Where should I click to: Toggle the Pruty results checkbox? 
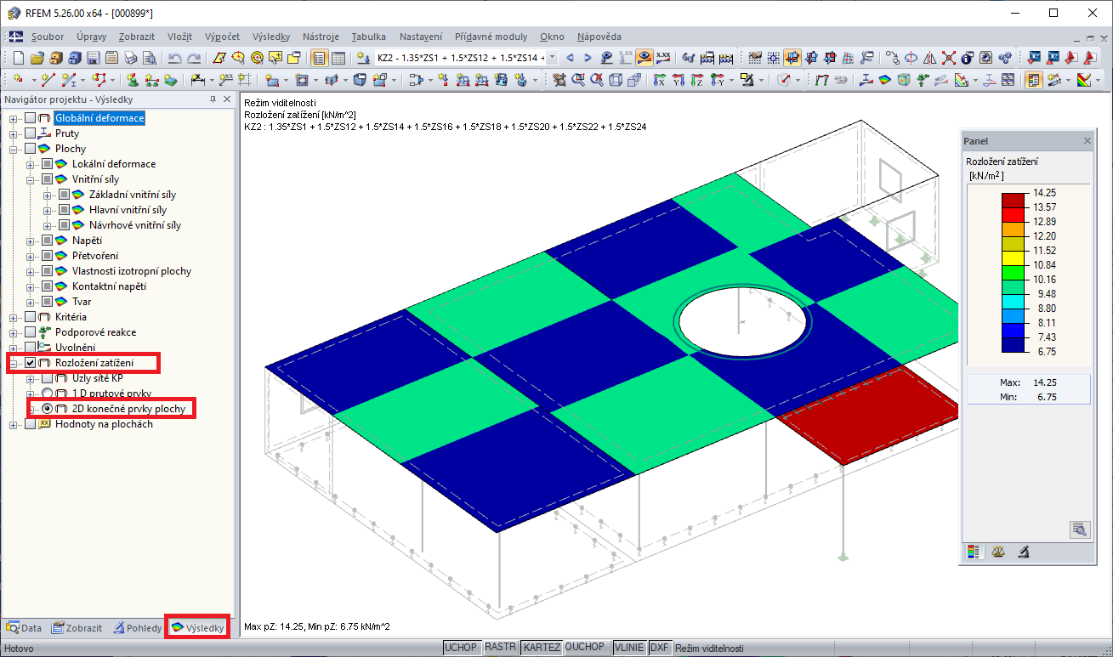31,133
